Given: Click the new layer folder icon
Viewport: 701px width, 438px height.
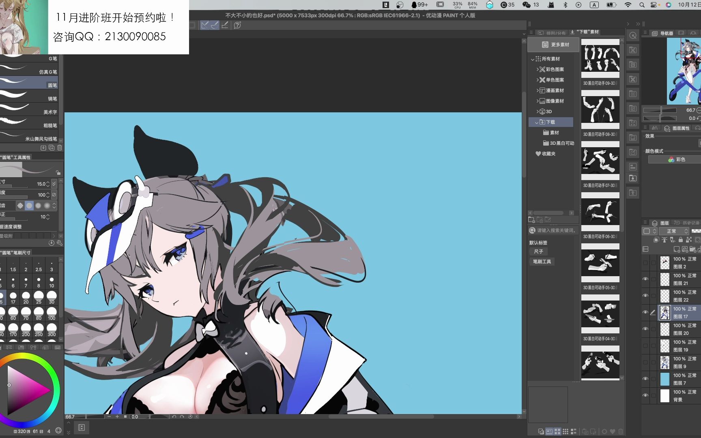Looking at the screenshot, I should click(x=692, y=249).
